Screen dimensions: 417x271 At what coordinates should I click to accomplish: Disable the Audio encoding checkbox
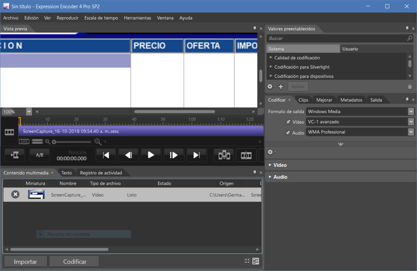pos(288,132)
